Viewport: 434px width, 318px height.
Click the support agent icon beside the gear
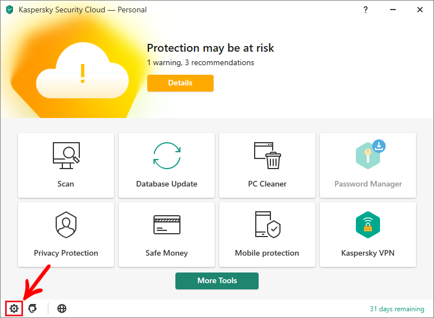pos(33,308)
